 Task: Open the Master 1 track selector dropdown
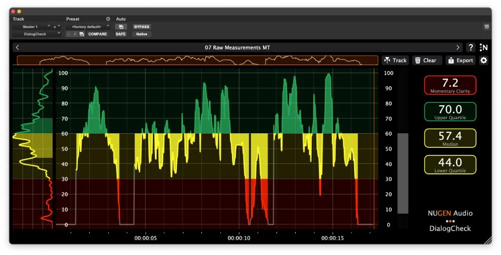[x=32, y=27]
